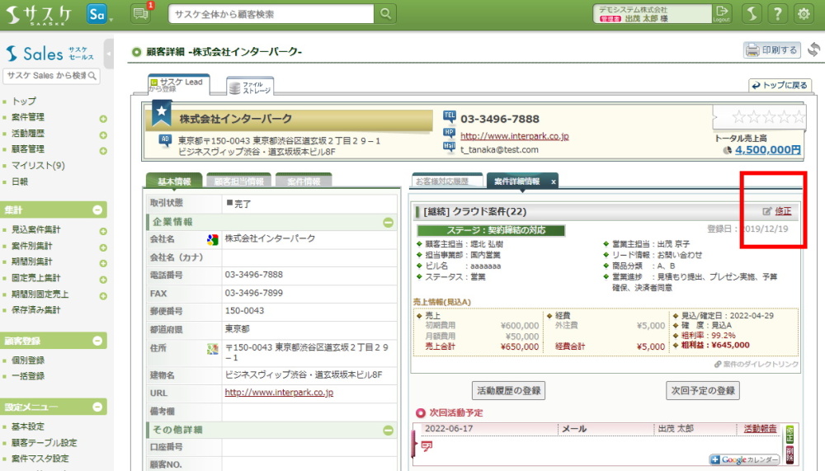
Task: Collapse the 企業情報 section
Action: (x=388, y=222)
